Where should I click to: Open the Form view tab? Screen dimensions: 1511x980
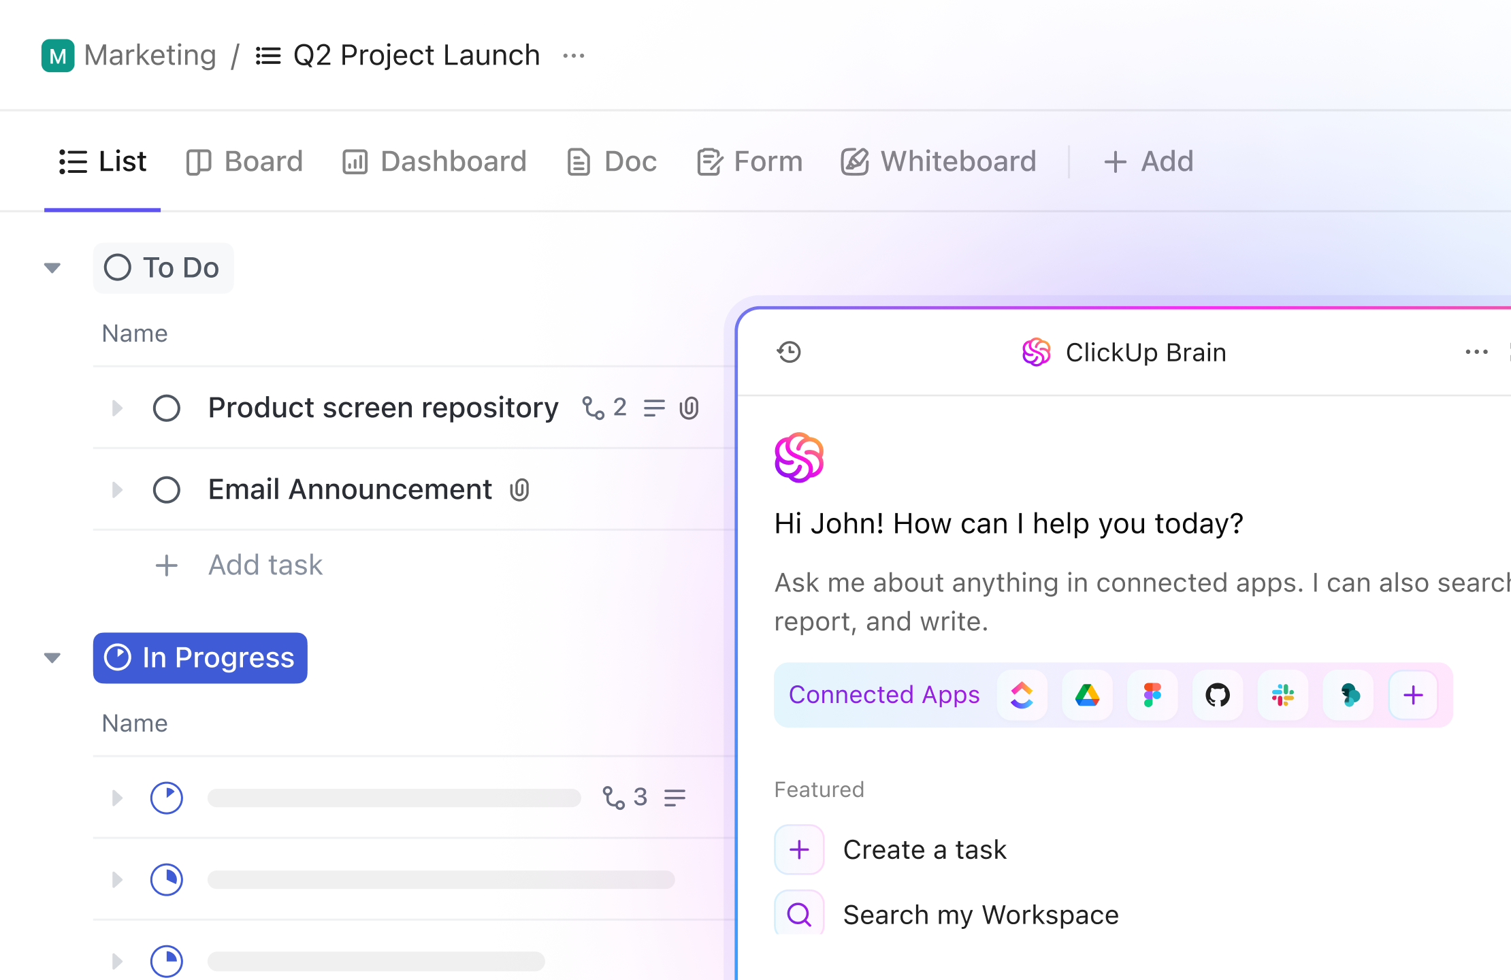(x=750, y=162)
